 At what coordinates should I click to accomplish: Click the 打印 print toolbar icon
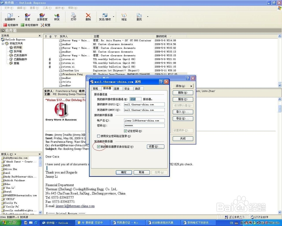point(73,17)
